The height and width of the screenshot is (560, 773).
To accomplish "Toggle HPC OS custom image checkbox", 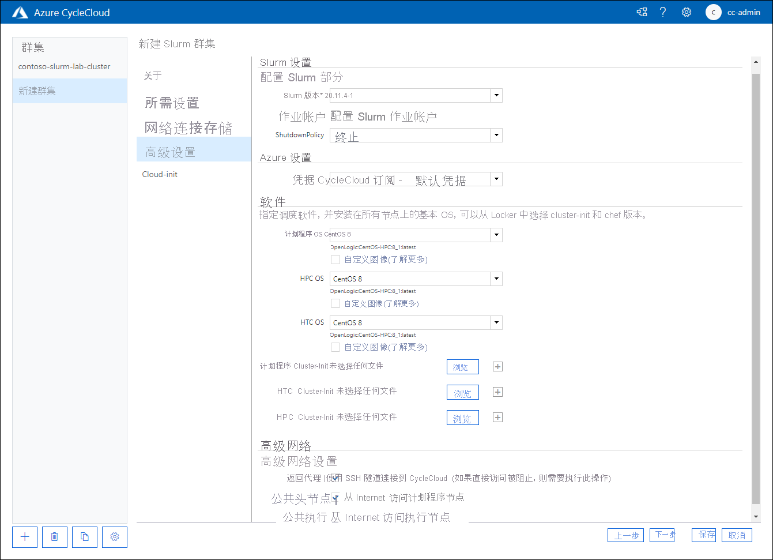I will click(335, 303).
